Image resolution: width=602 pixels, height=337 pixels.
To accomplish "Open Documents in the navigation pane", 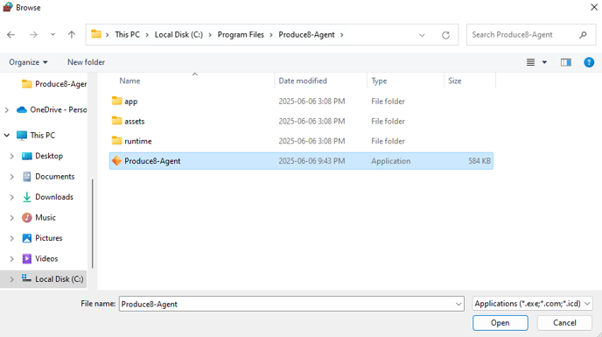I will (x=48, y=176).
